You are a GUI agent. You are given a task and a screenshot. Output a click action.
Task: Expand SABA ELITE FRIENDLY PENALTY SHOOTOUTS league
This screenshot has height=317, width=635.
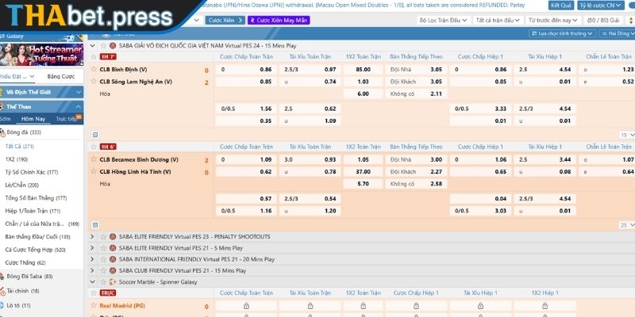(x=94, y=237)
